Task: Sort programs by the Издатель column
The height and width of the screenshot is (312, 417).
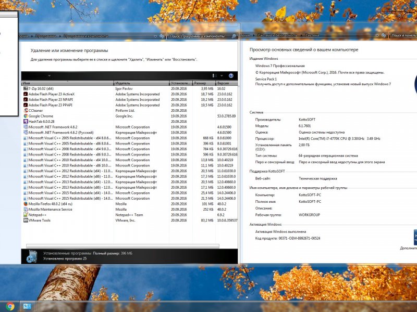Action: coord(141,83)
